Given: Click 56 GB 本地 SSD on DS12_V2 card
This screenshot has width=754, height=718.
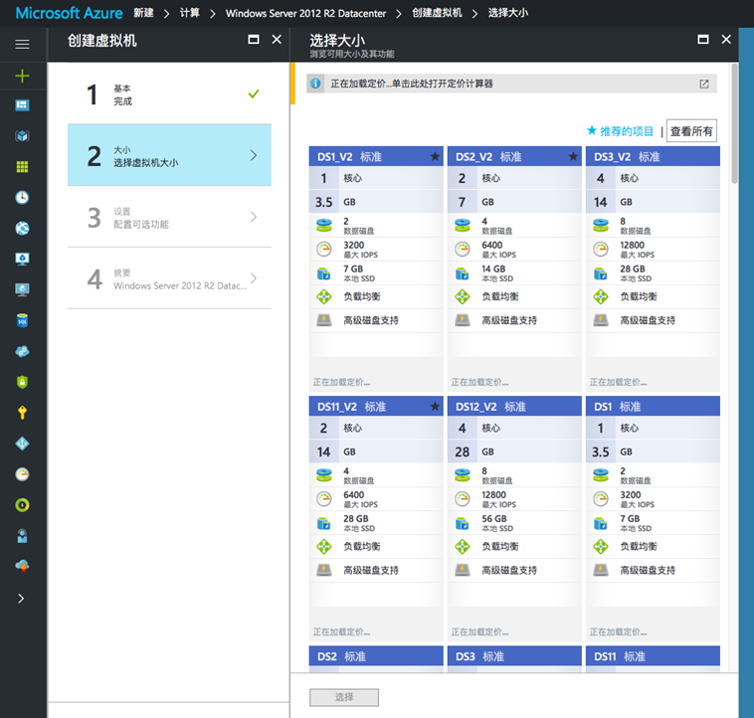Looking at the screenshot, I should tap(514, 523).
